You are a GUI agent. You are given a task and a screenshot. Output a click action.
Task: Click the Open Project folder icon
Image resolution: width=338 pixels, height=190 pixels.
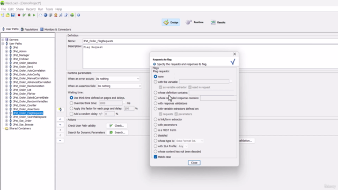tap(7, 15)
